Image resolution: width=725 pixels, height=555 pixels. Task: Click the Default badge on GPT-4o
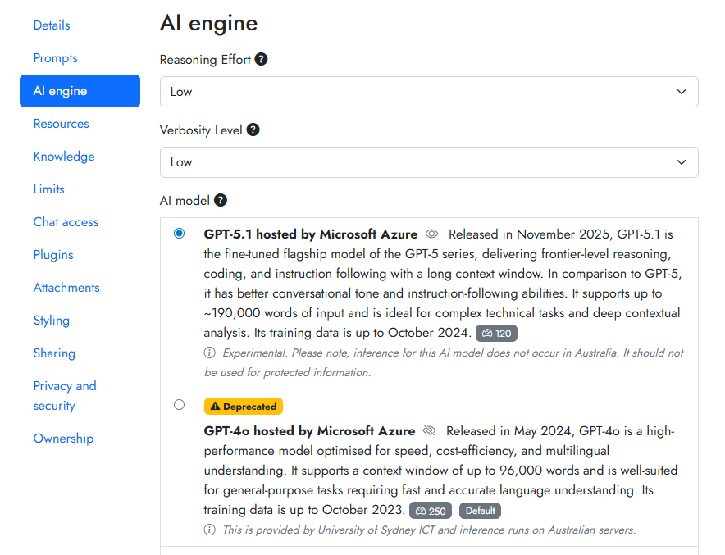coord(480,511)
